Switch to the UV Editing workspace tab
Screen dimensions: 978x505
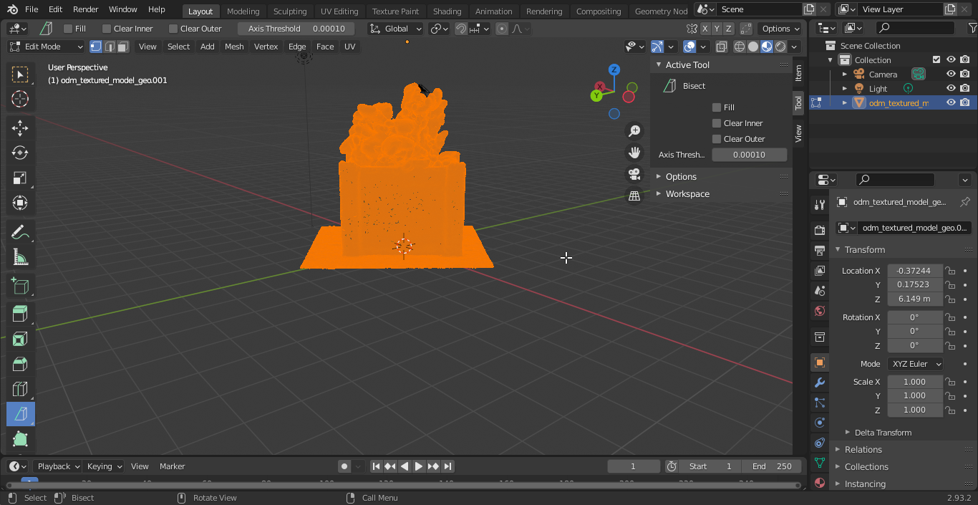[339, 11]
